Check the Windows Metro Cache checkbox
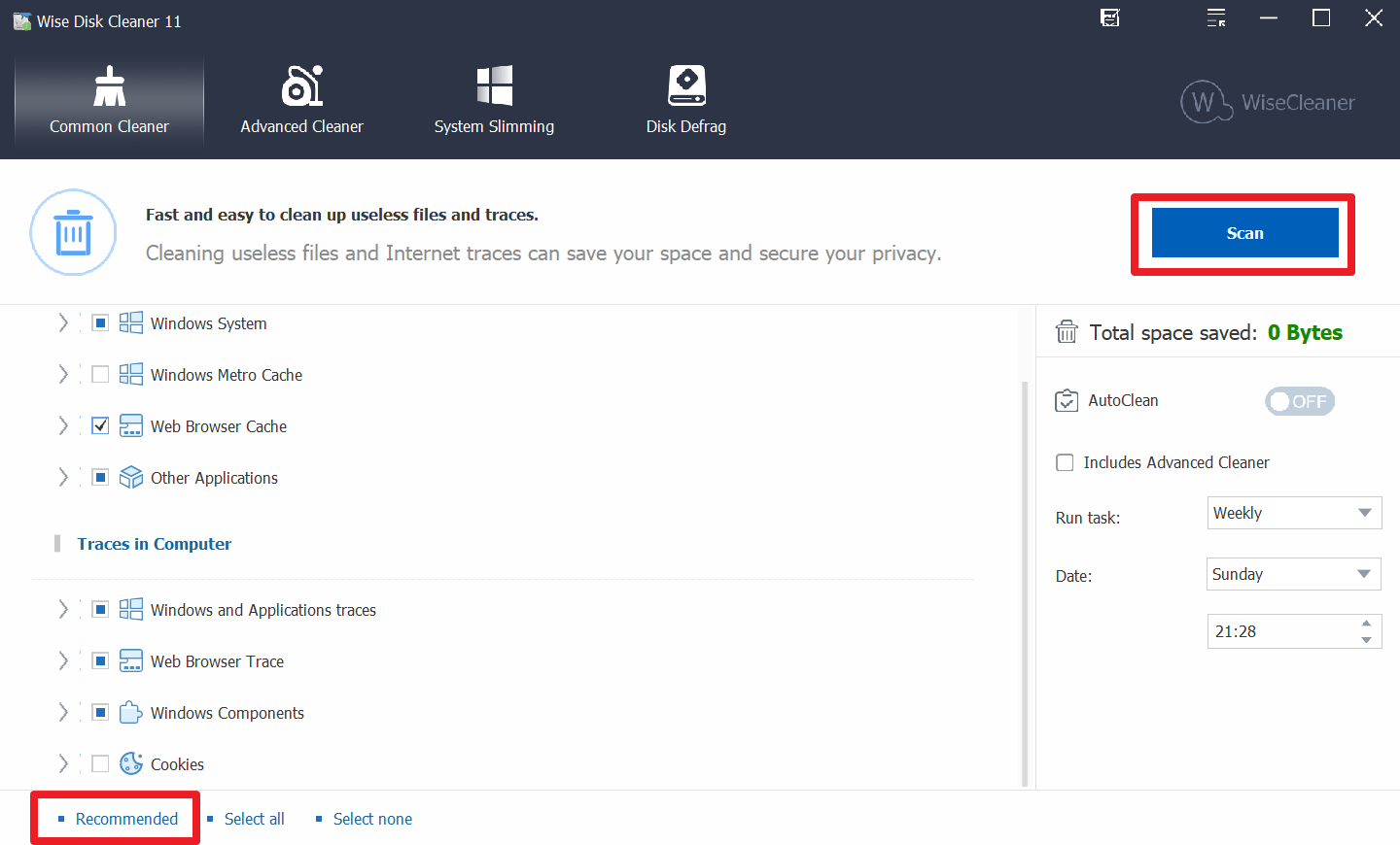 pos(100,374)
